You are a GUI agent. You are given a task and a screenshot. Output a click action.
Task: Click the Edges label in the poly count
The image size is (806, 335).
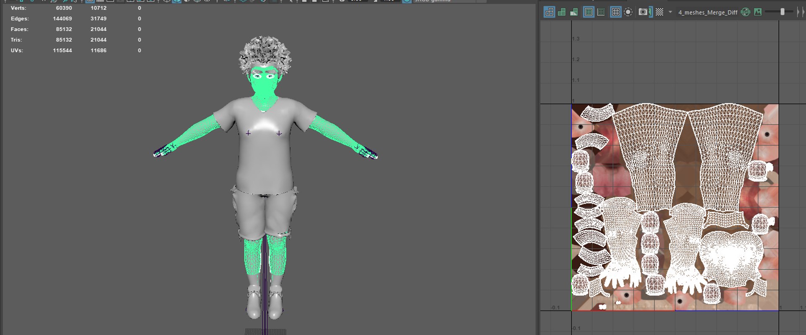[20, 18]
